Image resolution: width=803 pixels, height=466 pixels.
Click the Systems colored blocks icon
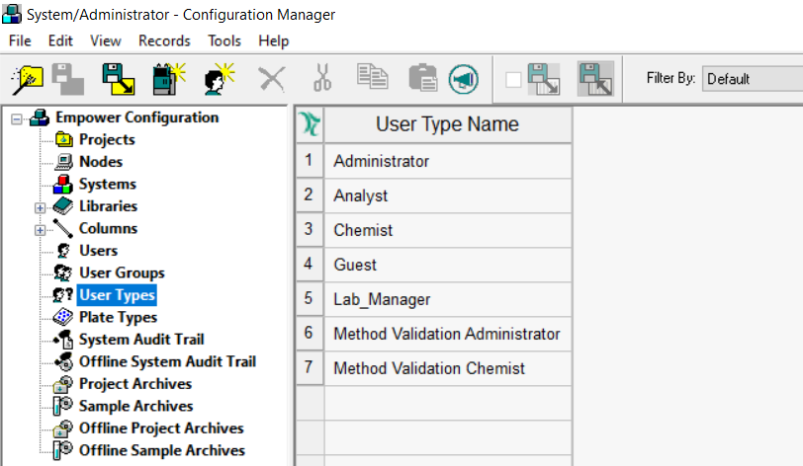[63, 185]
